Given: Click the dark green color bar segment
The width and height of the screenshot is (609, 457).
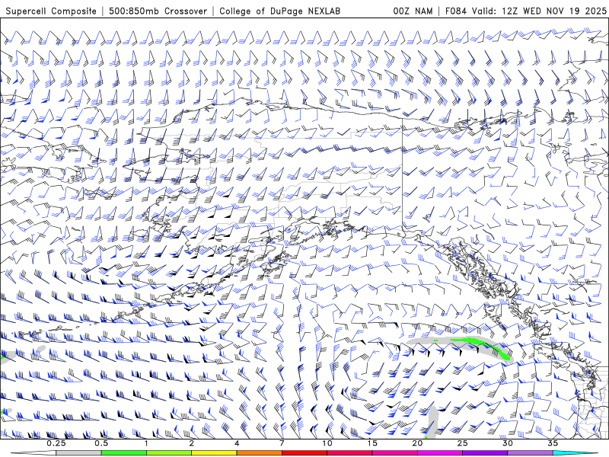Looking at the screenshot, I should tap(124, 453).
